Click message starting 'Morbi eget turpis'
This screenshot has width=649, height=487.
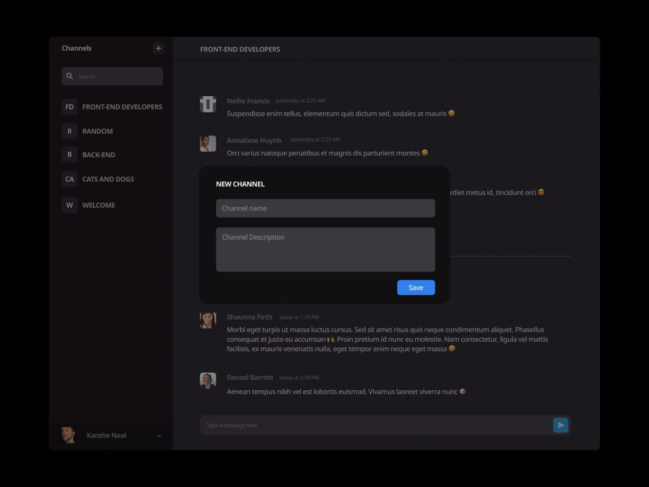[387, 339]
